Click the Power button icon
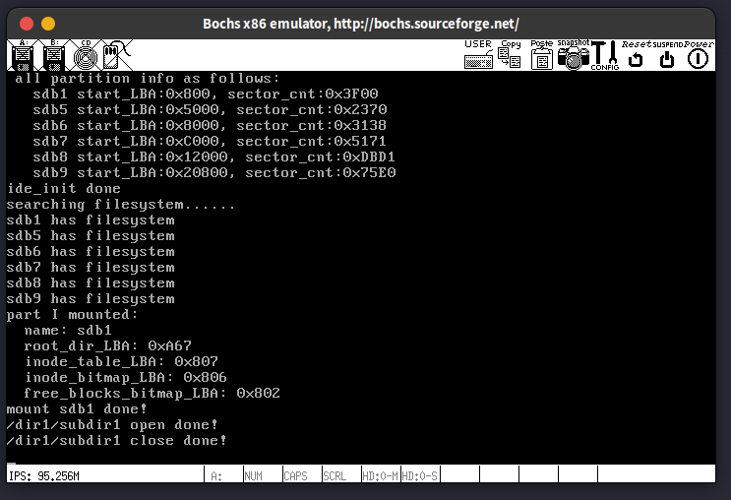Image resolution: width=731 pixels, height=500 pixels. click(x=698, y=55)
